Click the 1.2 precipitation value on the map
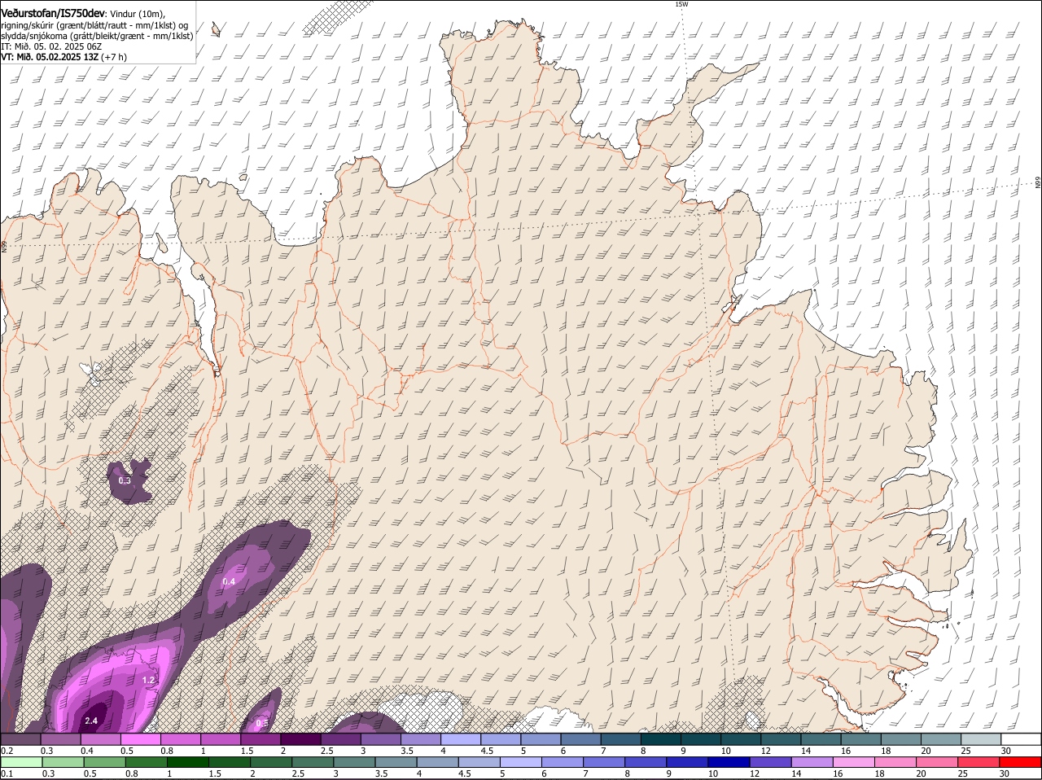The width and height of the screenshot is (1042, 780). pyautogui.click(x=149, y=680)
